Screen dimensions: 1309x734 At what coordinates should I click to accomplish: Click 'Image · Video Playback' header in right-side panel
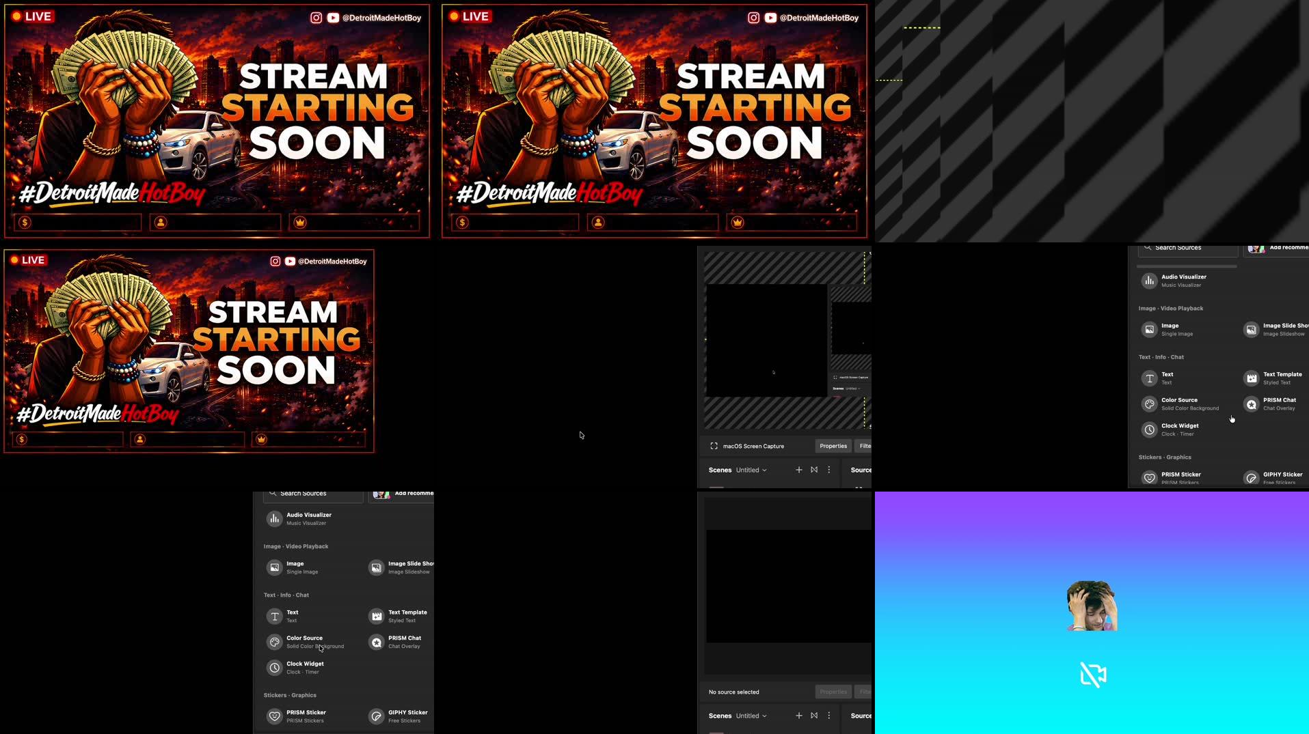(1171, 309)
